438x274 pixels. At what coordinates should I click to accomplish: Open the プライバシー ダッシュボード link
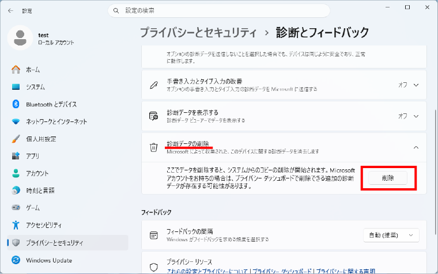(x=282, y=271)
